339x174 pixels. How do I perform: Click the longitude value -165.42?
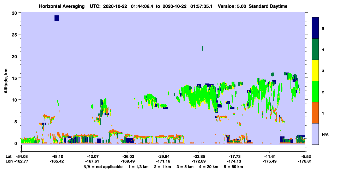point(57,161)
